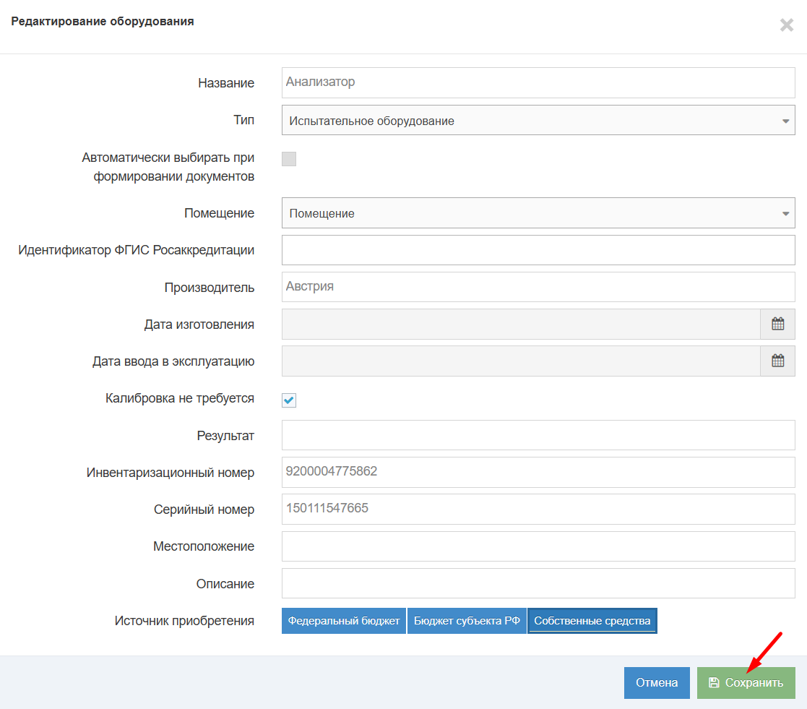Uncheck Калибровка не требуется checkbox
The height and width of the screenshot is (709, 807).
pyautogui.click(x=289, y=400)
